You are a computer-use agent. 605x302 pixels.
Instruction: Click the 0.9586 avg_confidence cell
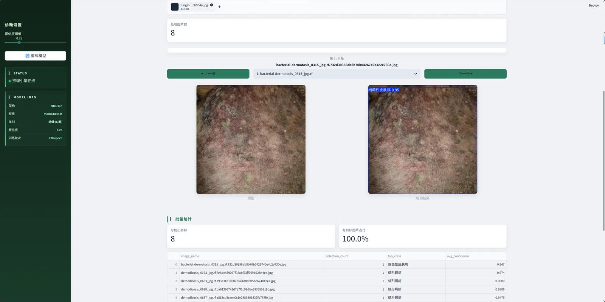(476, 290)
